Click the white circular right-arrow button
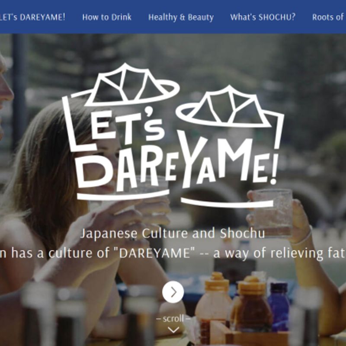This screenshot has width=346, height=346. [173, 292]
